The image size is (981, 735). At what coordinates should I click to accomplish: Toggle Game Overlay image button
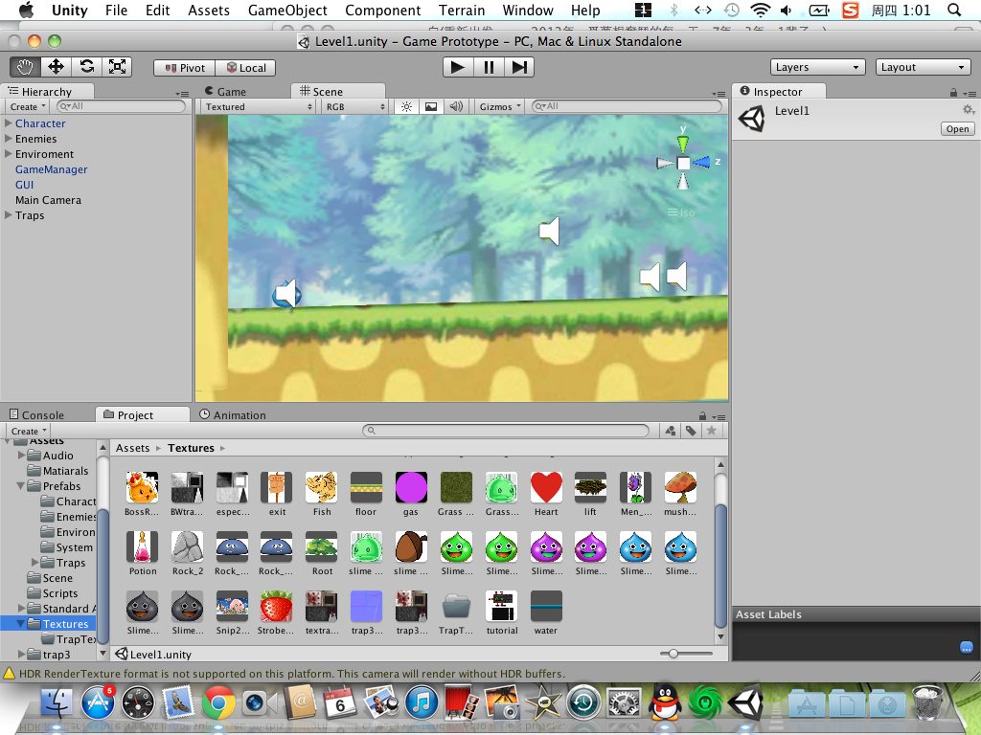pyautogui.click(x=431, y=107)
